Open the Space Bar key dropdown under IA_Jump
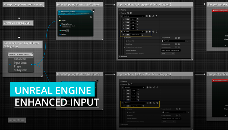Viewport: 228px width, 130px height. click(135, 35)
